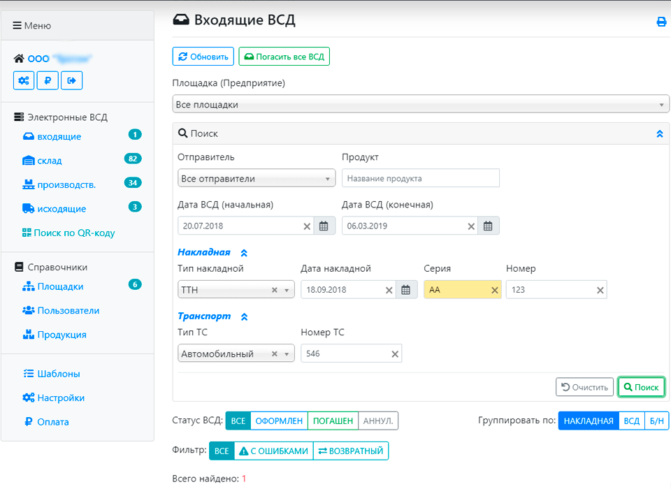Image resolution: width=671 pixels, height=489 pixels.
Task: Select ОФОРМЛЕН status filter
Action: pos(279,421)
